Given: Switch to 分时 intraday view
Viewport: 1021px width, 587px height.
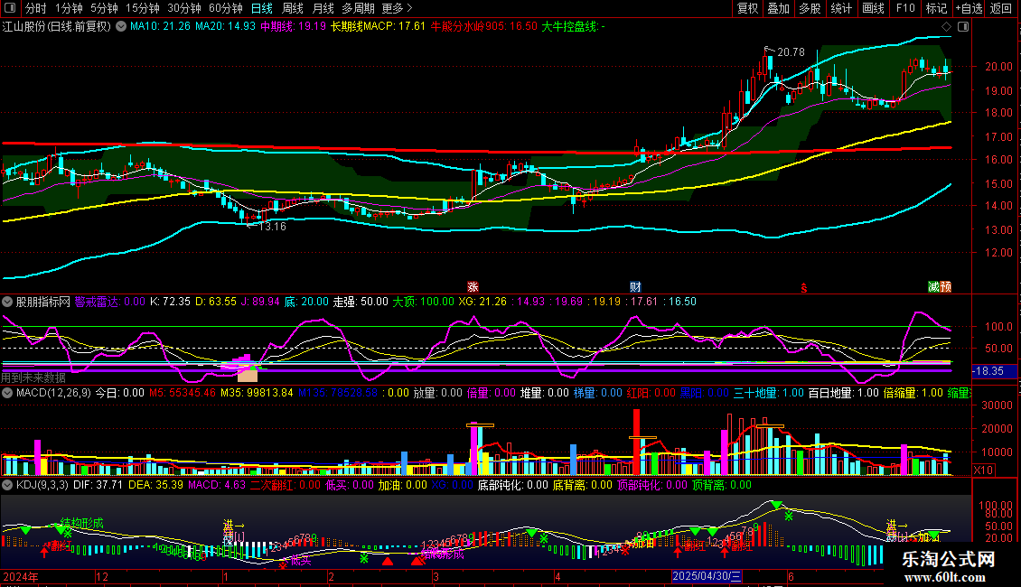Looking at the screenshot, I should pos(36,8).
